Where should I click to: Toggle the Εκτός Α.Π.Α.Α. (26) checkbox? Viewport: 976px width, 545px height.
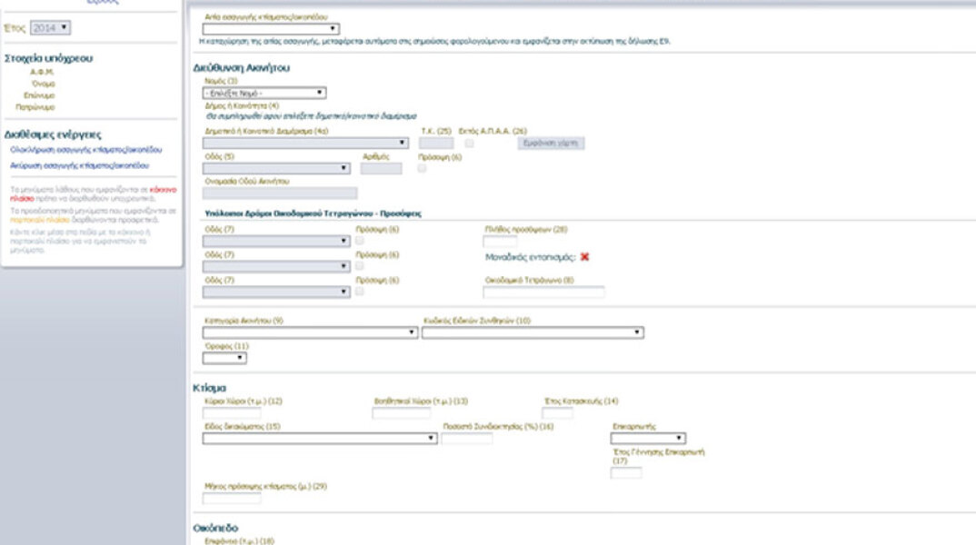[469, 144]
